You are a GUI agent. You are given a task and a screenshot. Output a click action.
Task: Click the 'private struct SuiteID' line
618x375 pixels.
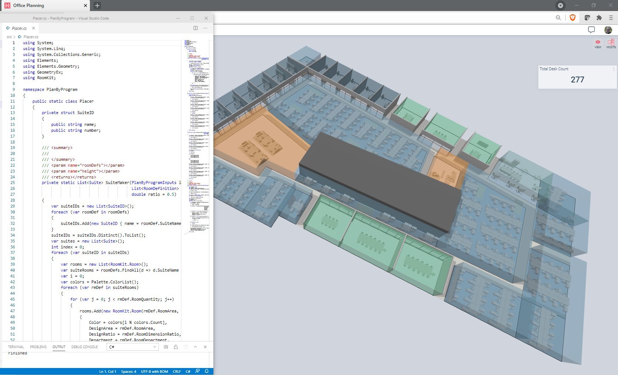68,113
